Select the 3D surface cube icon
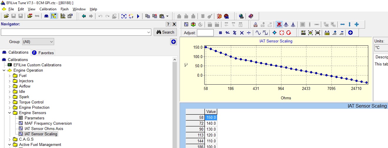Image resolution: width=388 pixels, height=148 pixels. point(193,24)
